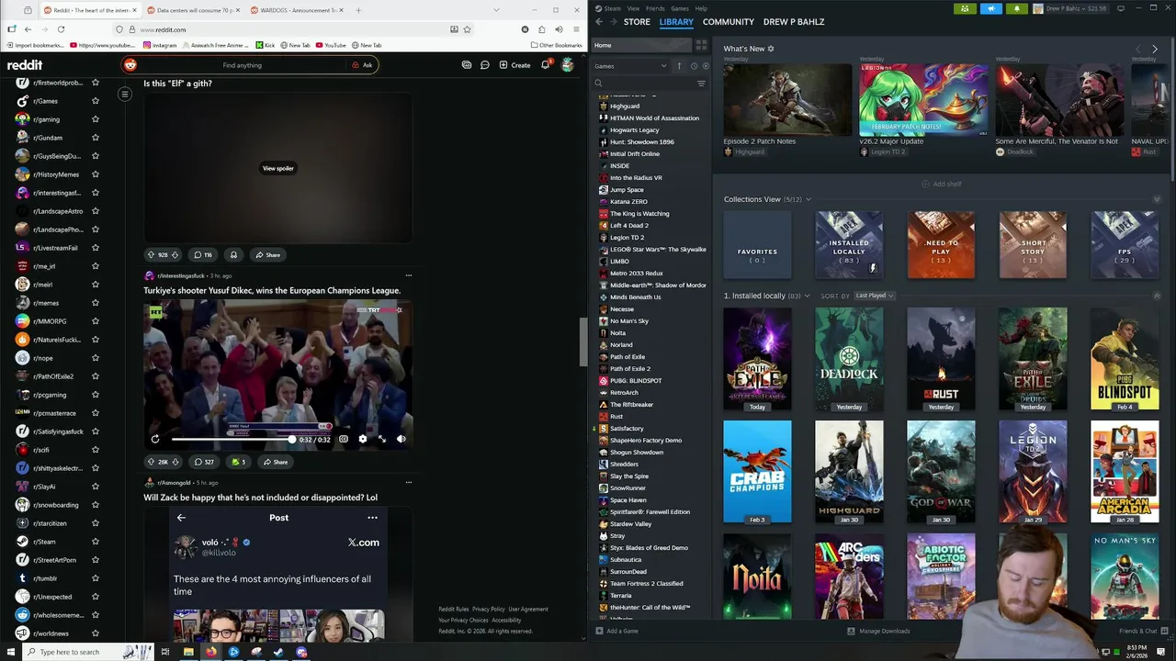
Task: Open awards on the Dikec post
Action: [x=238, y=462]
